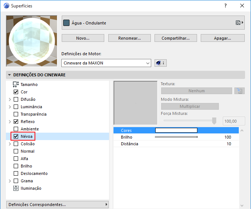Click the white Cores color swatch
The image size is (251, 209).
tap(176, 130)
